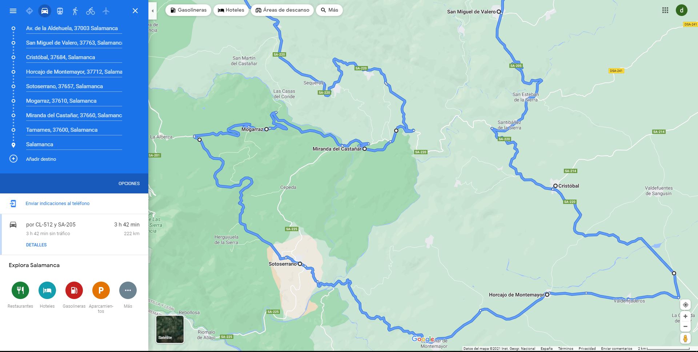Switch to public transit mode
The width and height of the screenshot is (698, 352).
(60, 11)
